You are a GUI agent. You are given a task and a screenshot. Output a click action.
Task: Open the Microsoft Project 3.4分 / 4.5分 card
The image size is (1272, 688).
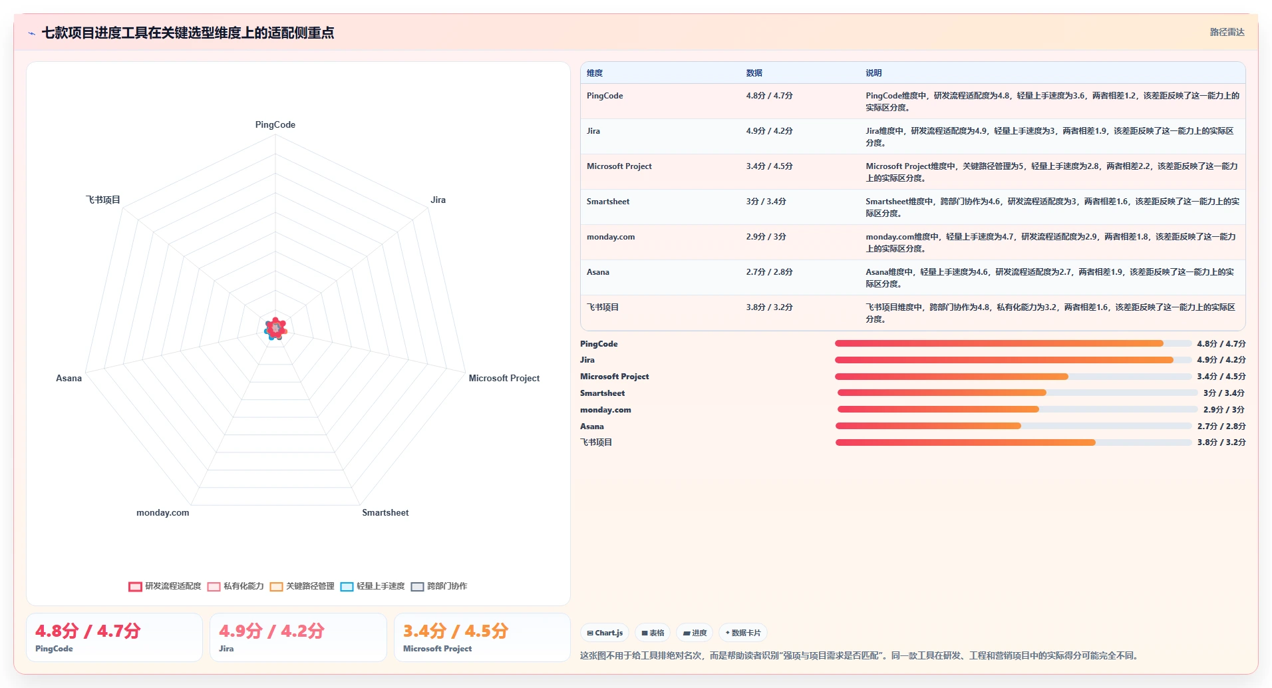(482, 637)
